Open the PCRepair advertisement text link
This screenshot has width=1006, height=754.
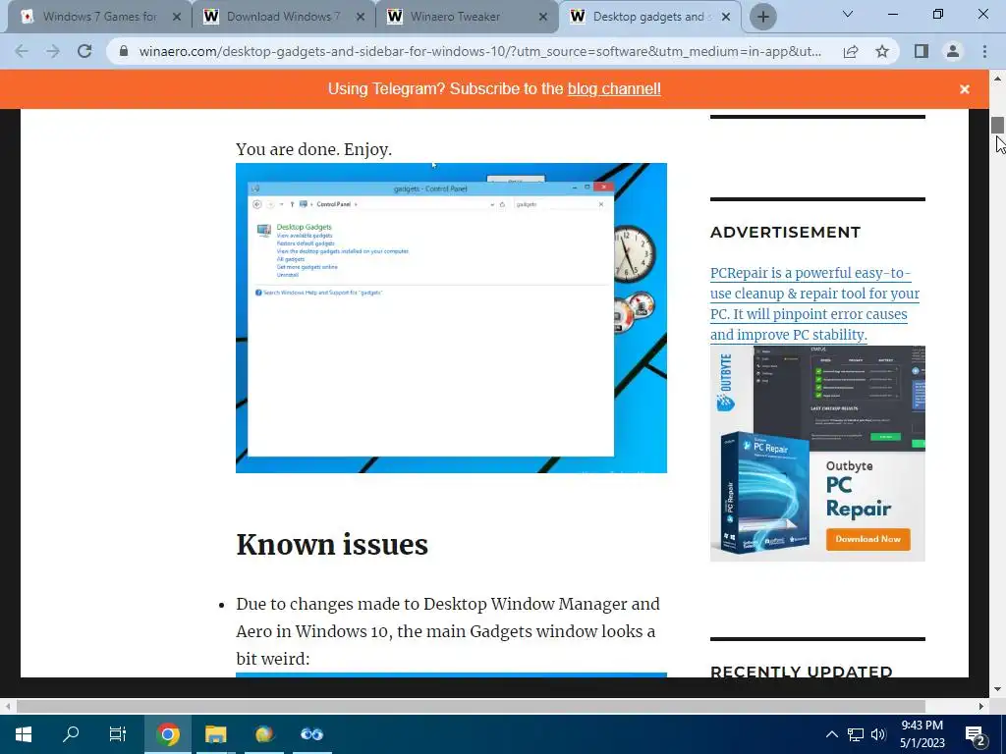point(814,304)
